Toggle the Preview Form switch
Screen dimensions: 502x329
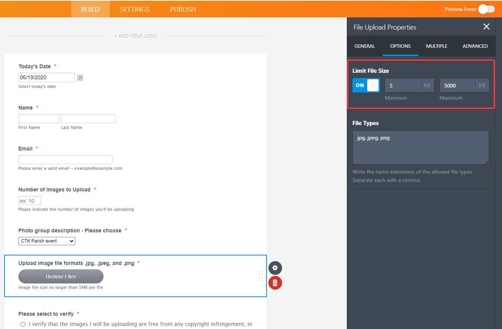coord(486,9)
